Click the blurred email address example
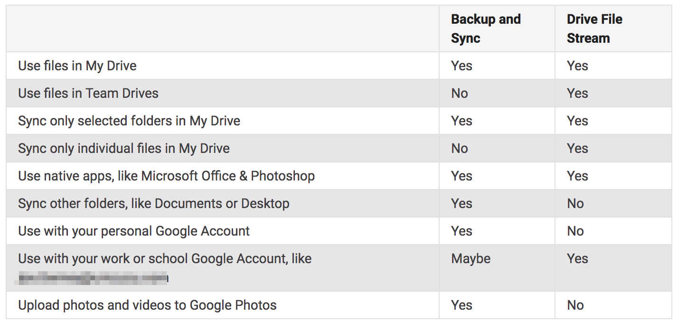Viewport: 678px width, 323px height. point(92,277)
